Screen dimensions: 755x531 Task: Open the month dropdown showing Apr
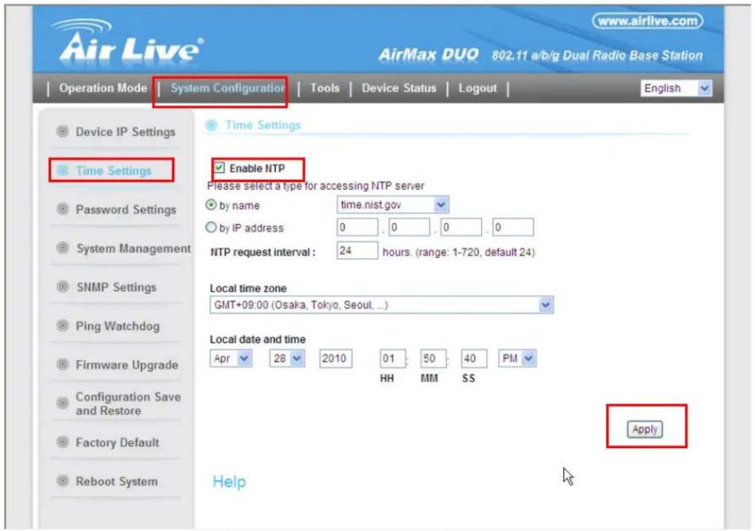pos(230,359)
